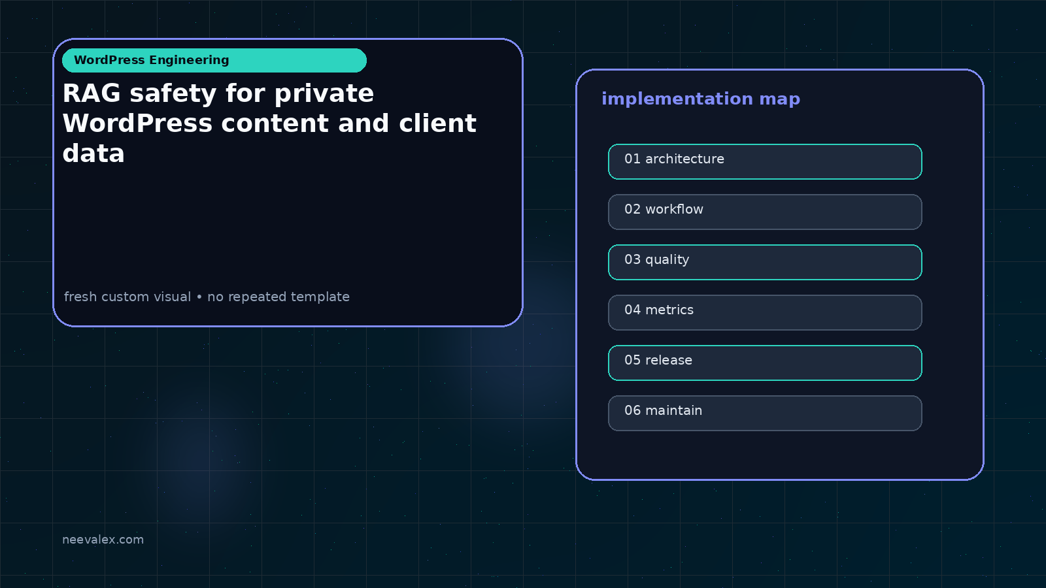
Task: Open the neevalex.com link
Action: [103, 540]
